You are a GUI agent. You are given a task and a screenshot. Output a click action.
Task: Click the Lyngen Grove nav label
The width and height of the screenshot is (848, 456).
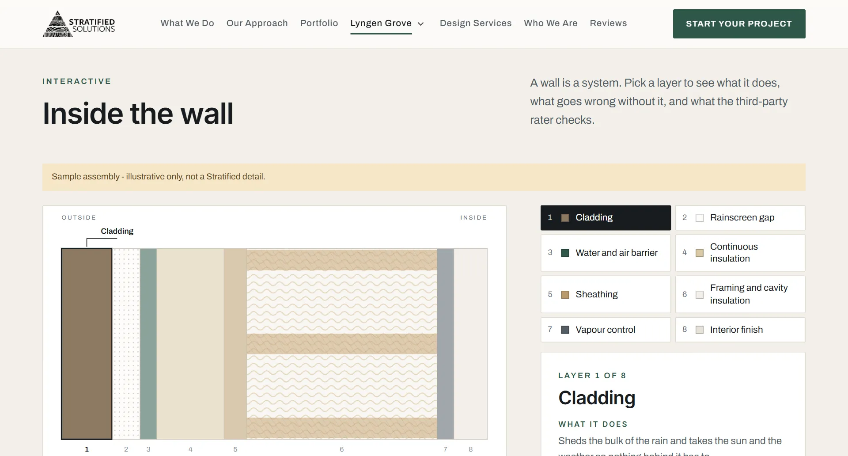(381, 23)
